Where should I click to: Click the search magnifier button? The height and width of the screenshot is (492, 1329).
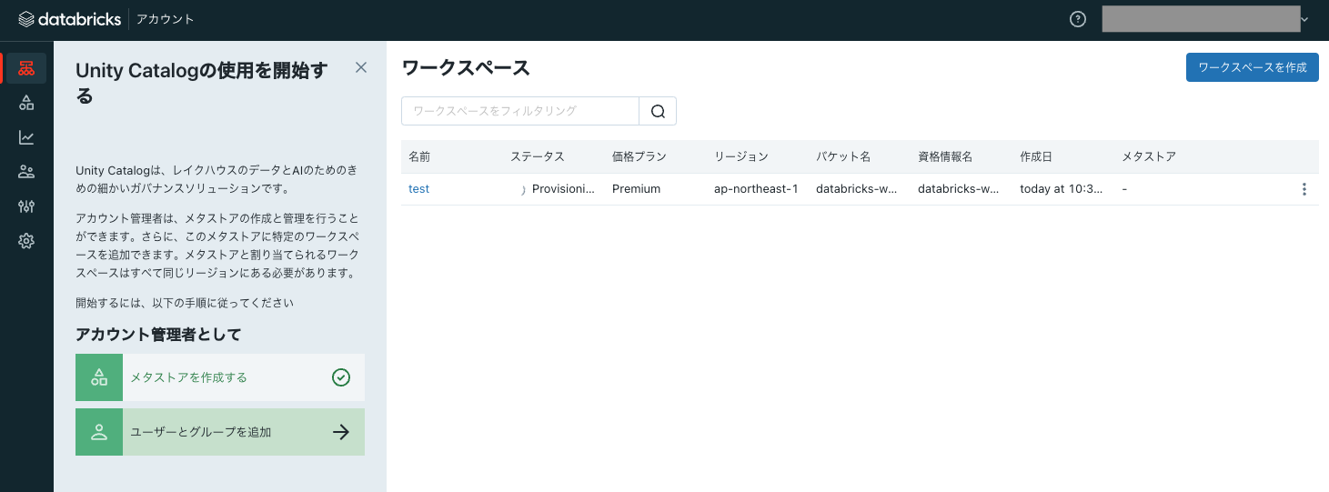tap(659, 111)
